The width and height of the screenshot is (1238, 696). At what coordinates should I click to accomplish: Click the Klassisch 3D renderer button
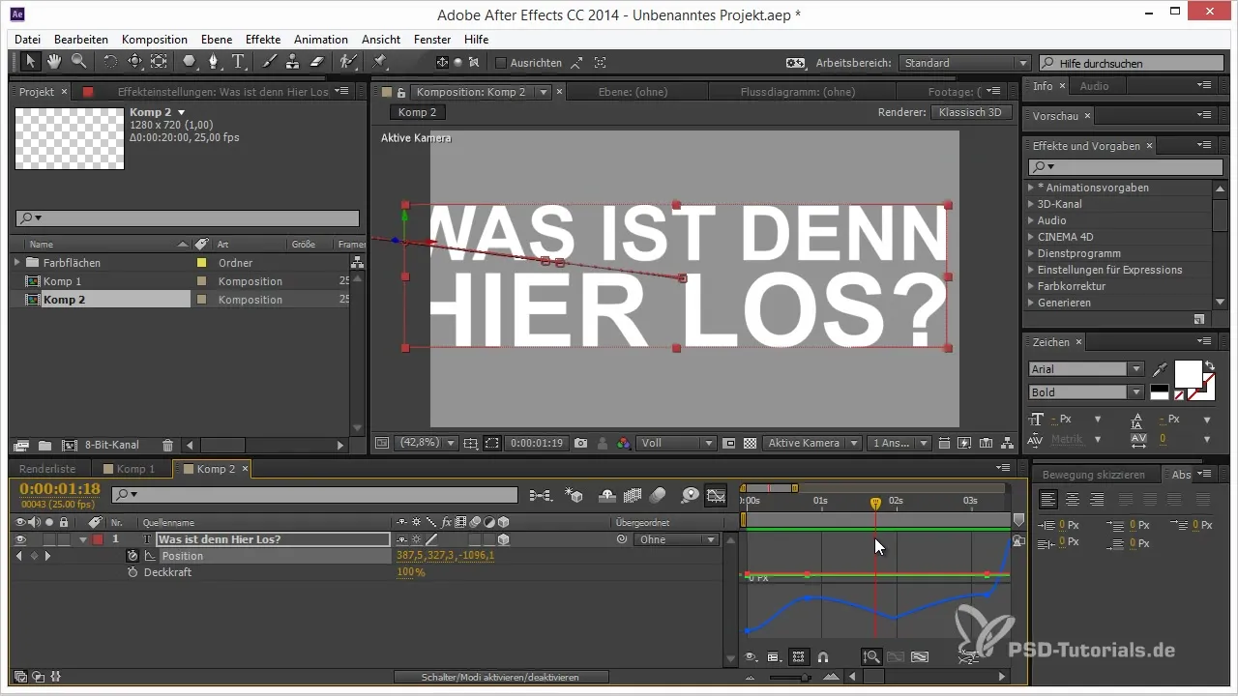pyautogui.click(x=972, y=112)
